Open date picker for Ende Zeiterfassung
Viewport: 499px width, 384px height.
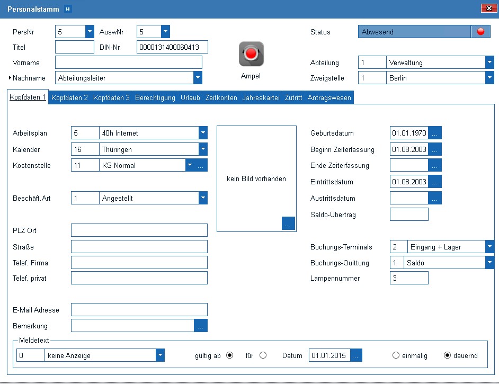click(x=435, y=166)
